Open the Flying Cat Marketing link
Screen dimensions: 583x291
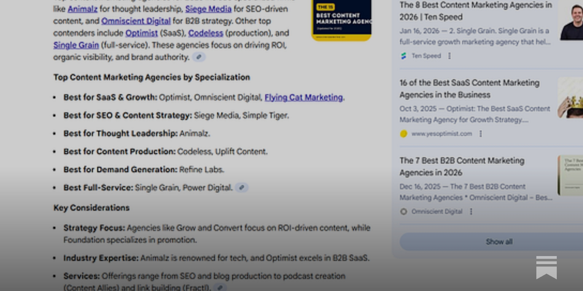(x=304, y=97)
